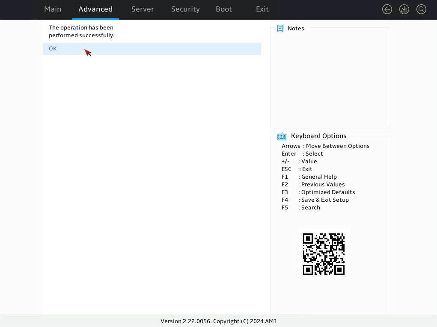Select the Advanced tab
The height and width of the screenshot is (327, 437).
pyautogui.click(x=95, y=9)
